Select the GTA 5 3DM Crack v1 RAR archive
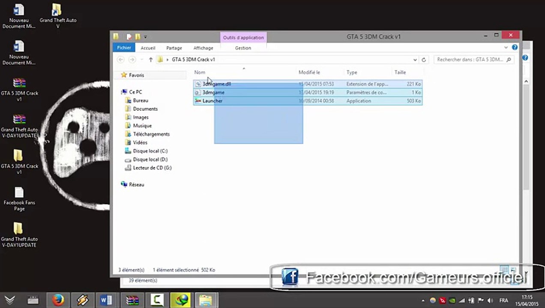 (19, 90)
